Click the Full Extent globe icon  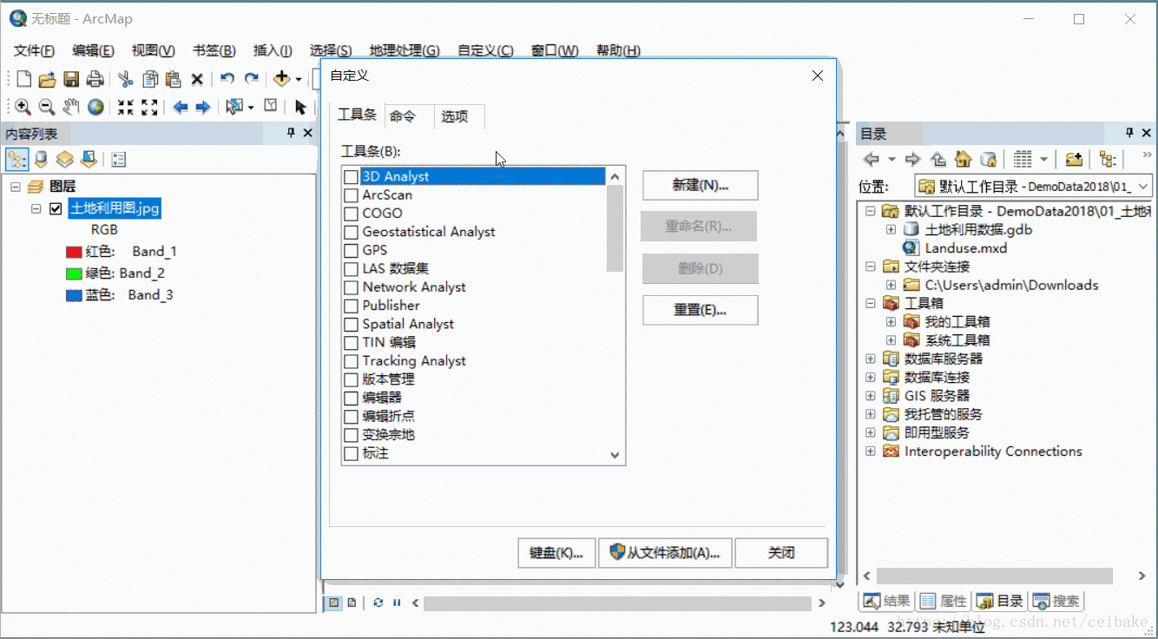[95, 107]
